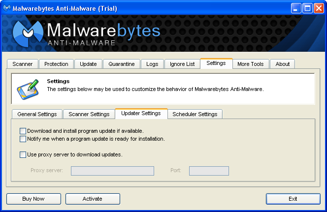327x212 pixels.
Task: Switch to Scanner Settings sub-tab
Action: 89,114
